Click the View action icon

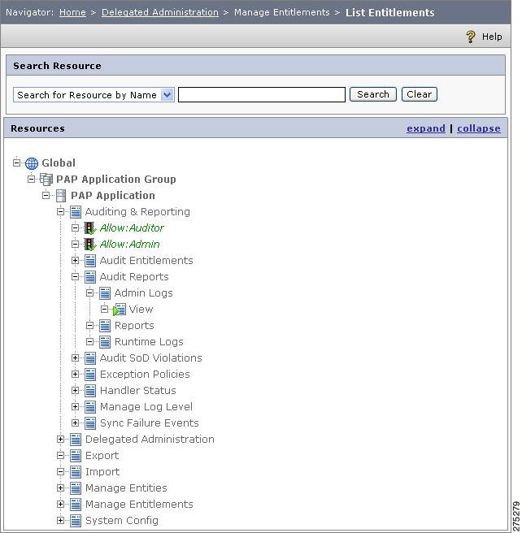click(x=120, y=310)
